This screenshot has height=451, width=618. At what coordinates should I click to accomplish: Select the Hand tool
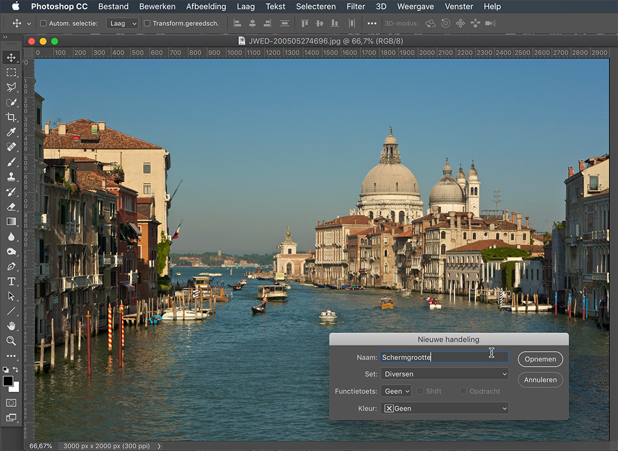(11, 326)
